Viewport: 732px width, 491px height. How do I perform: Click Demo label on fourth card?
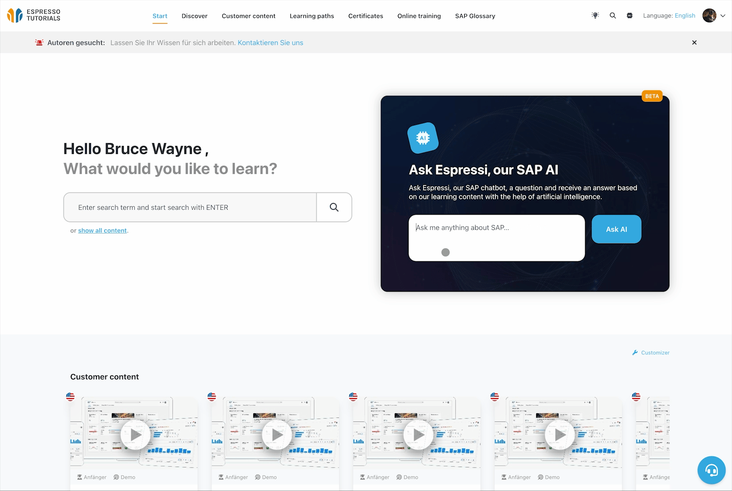(x=549, y=477)
